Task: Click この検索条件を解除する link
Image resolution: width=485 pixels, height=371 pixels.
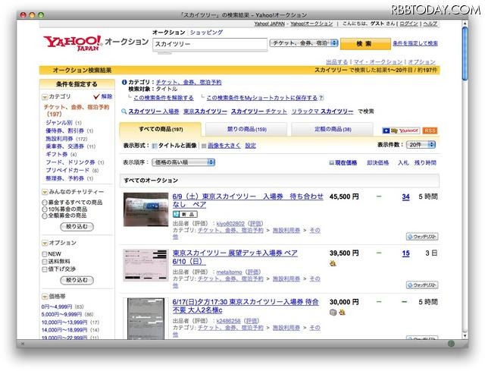Action: click(164, 98)
